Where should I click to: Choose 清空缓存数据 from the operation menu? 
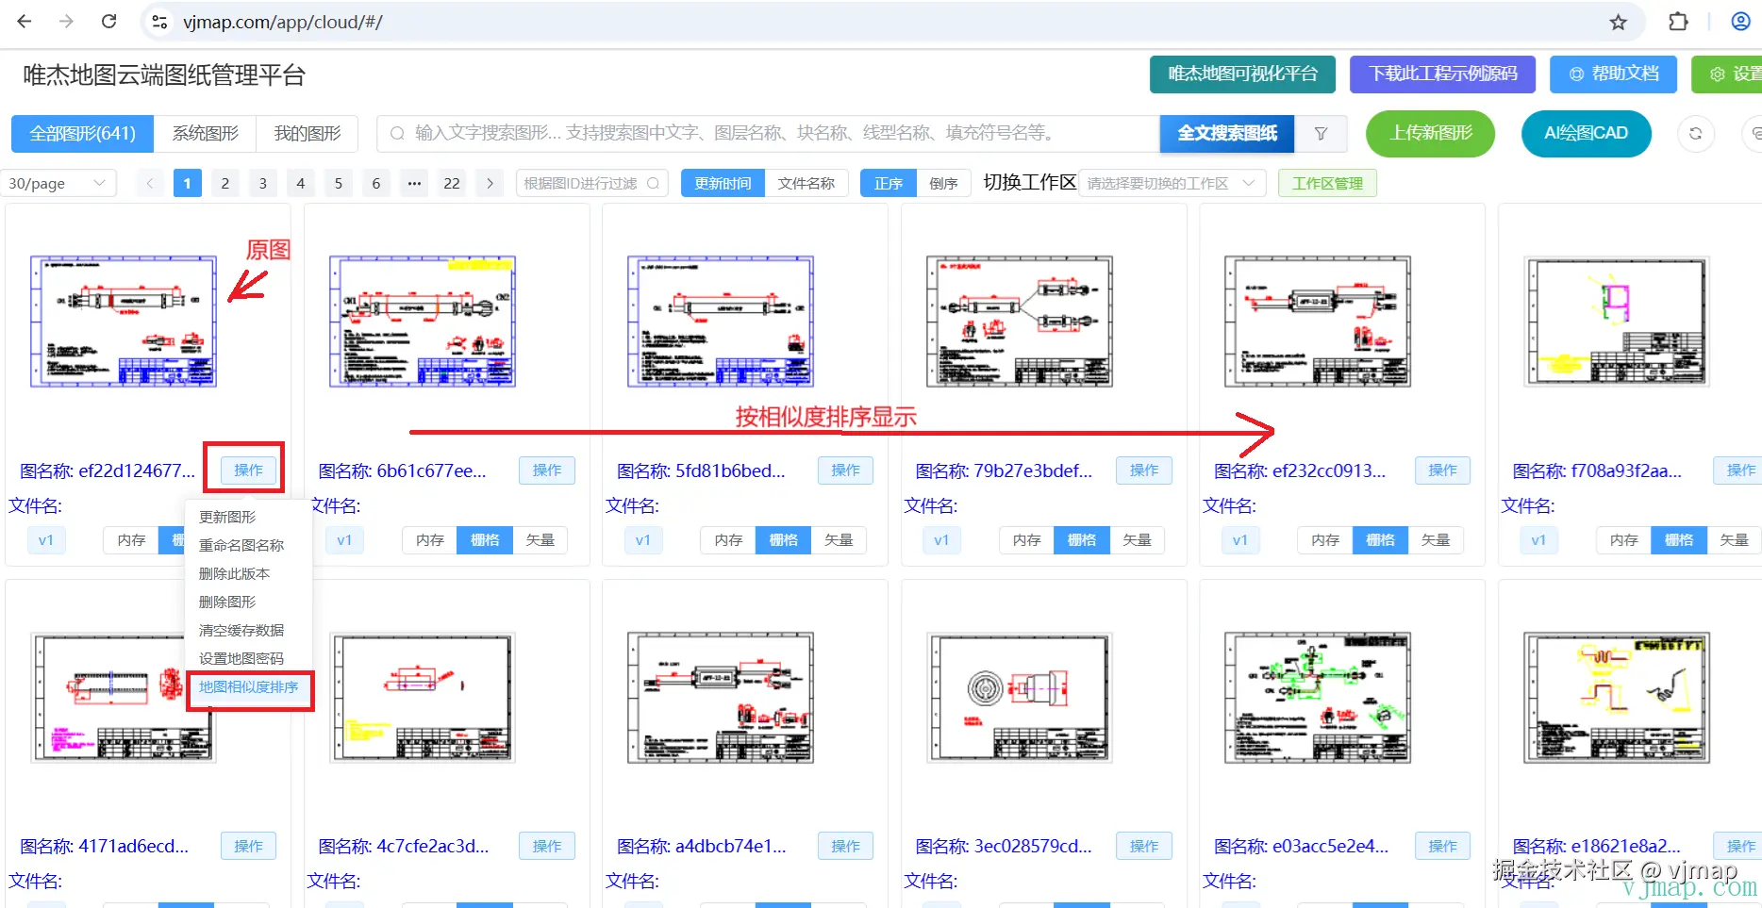click(x=249, y=630)
